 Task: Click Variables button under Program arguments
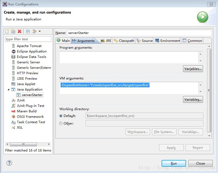193,69
